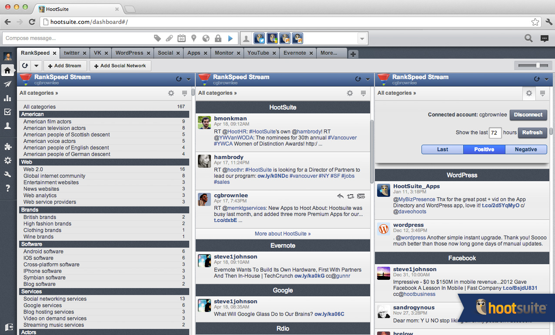Click the Add Stream button
This screenshot has width=555, height=335.
coord(64,66)
